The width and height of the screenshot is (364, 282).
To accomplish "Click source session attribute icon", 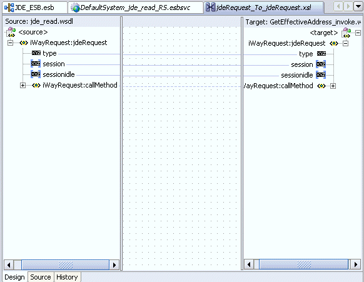I will tap(36, 64).
